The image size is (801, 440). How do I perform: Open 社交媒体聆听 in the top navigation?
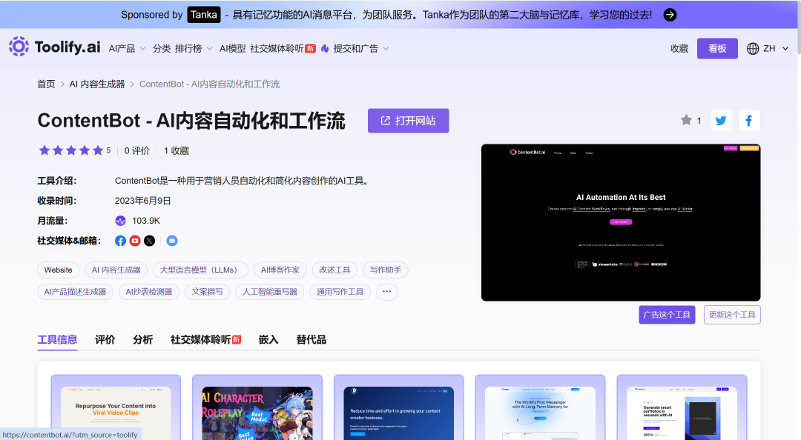click(283, 48)
